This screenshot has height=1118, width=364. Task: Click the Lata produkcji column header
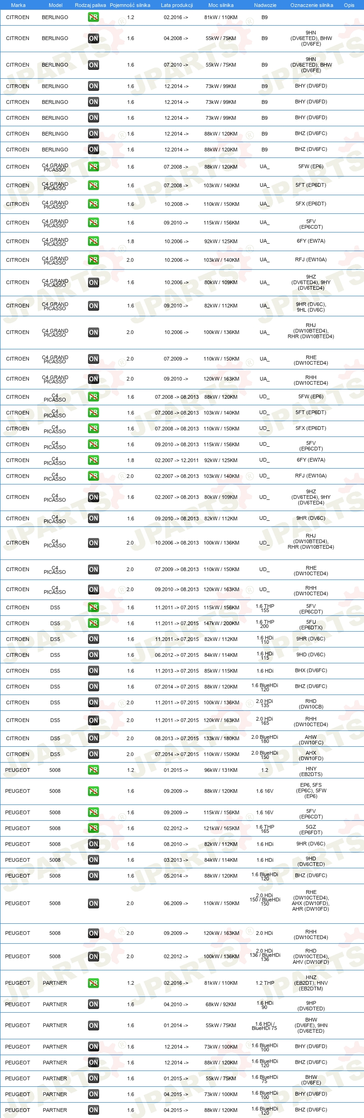point(177,5)
